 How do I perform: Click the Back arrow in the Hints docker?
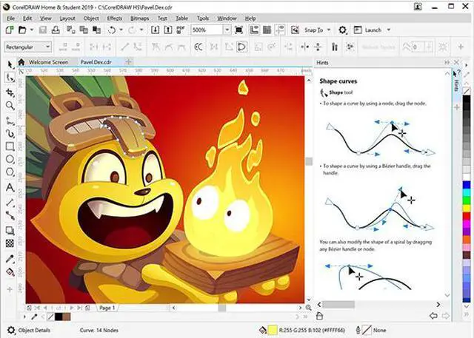(x=433, y=316)
